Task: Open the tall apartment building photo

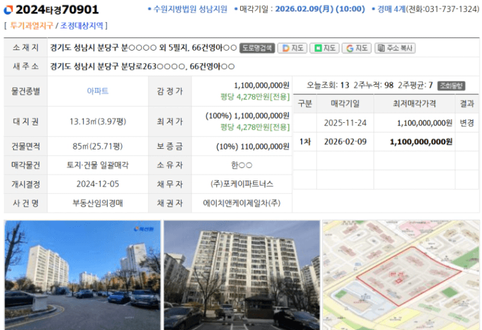Action: click(x=242, y=275)
